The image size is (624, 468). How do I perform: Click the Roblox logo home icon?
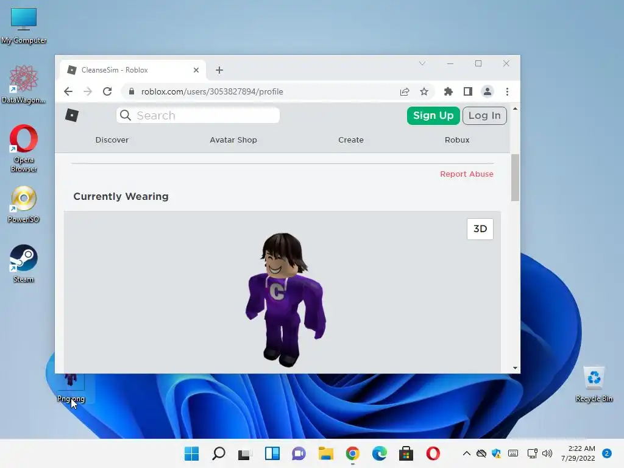pyautogui.click(x=72, y=115)
